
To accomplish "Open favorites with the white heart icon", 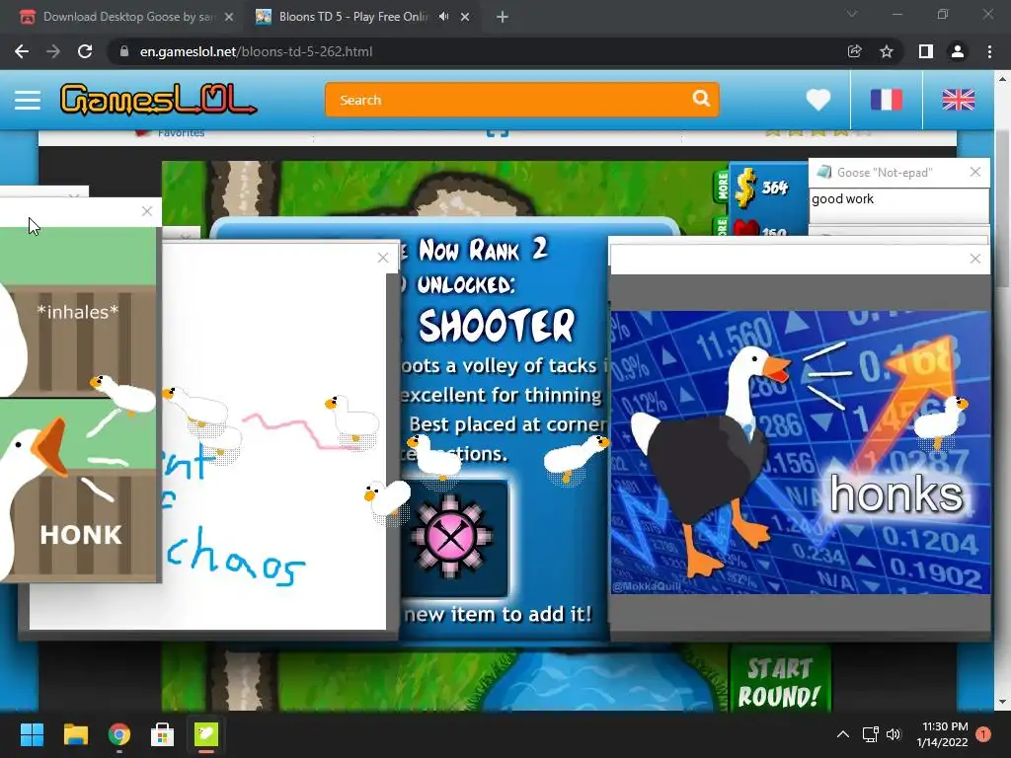I will click(x=818, y=100).
